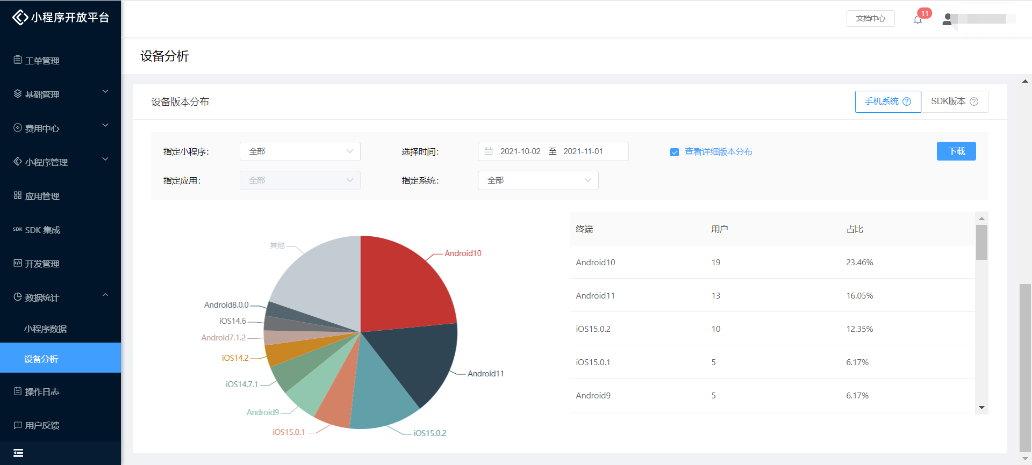Image resolution: width=1032 pixels, height=465 pixels.
Task: Click the help icon beside SDK版本
Action: (974, 101)
